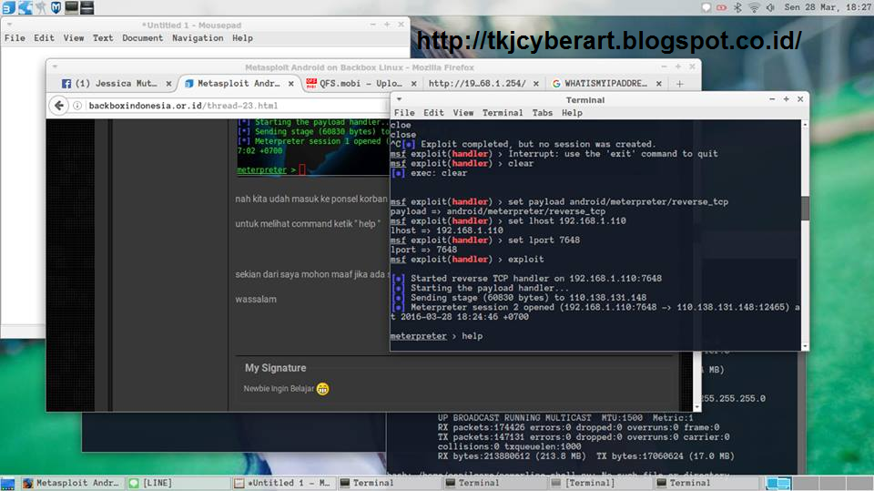Close the Metasploit Andr… browser tab
The width and height of the screenshot is (874, 491).
291,84
